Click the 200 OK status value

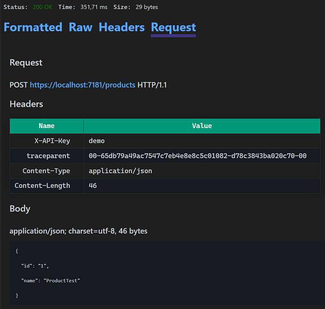point(43,7)
